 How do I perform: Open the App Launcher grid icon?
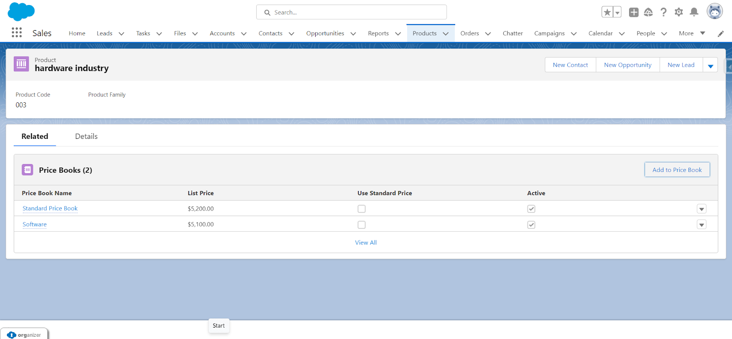click(16, 32)
